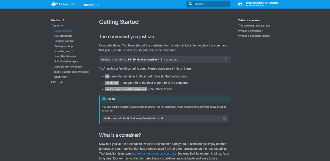Go to Using Docker Compose
Image resolution: width=330 pixels, height=161 pixels.
68,67
